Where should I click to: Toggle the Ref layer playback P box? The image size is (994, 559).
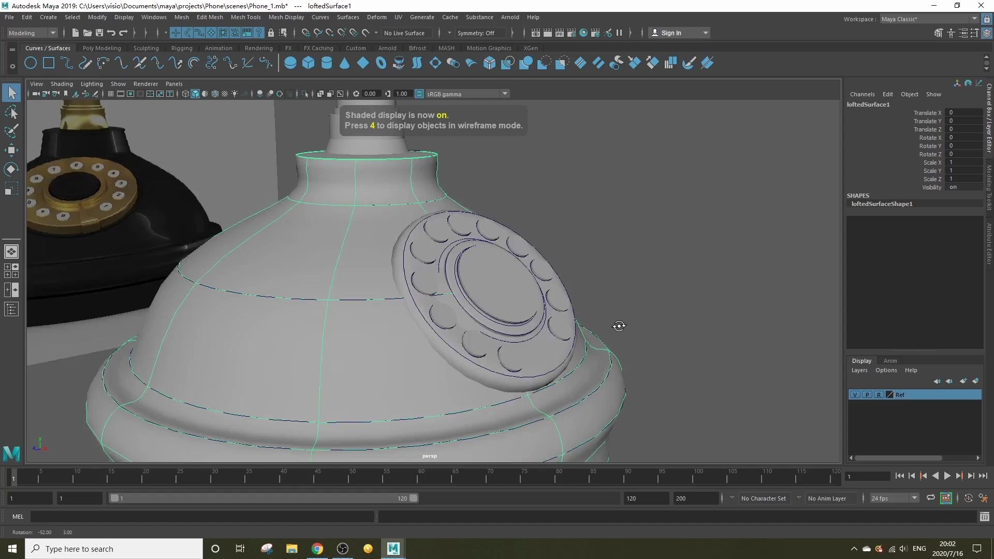click(867, 394)
